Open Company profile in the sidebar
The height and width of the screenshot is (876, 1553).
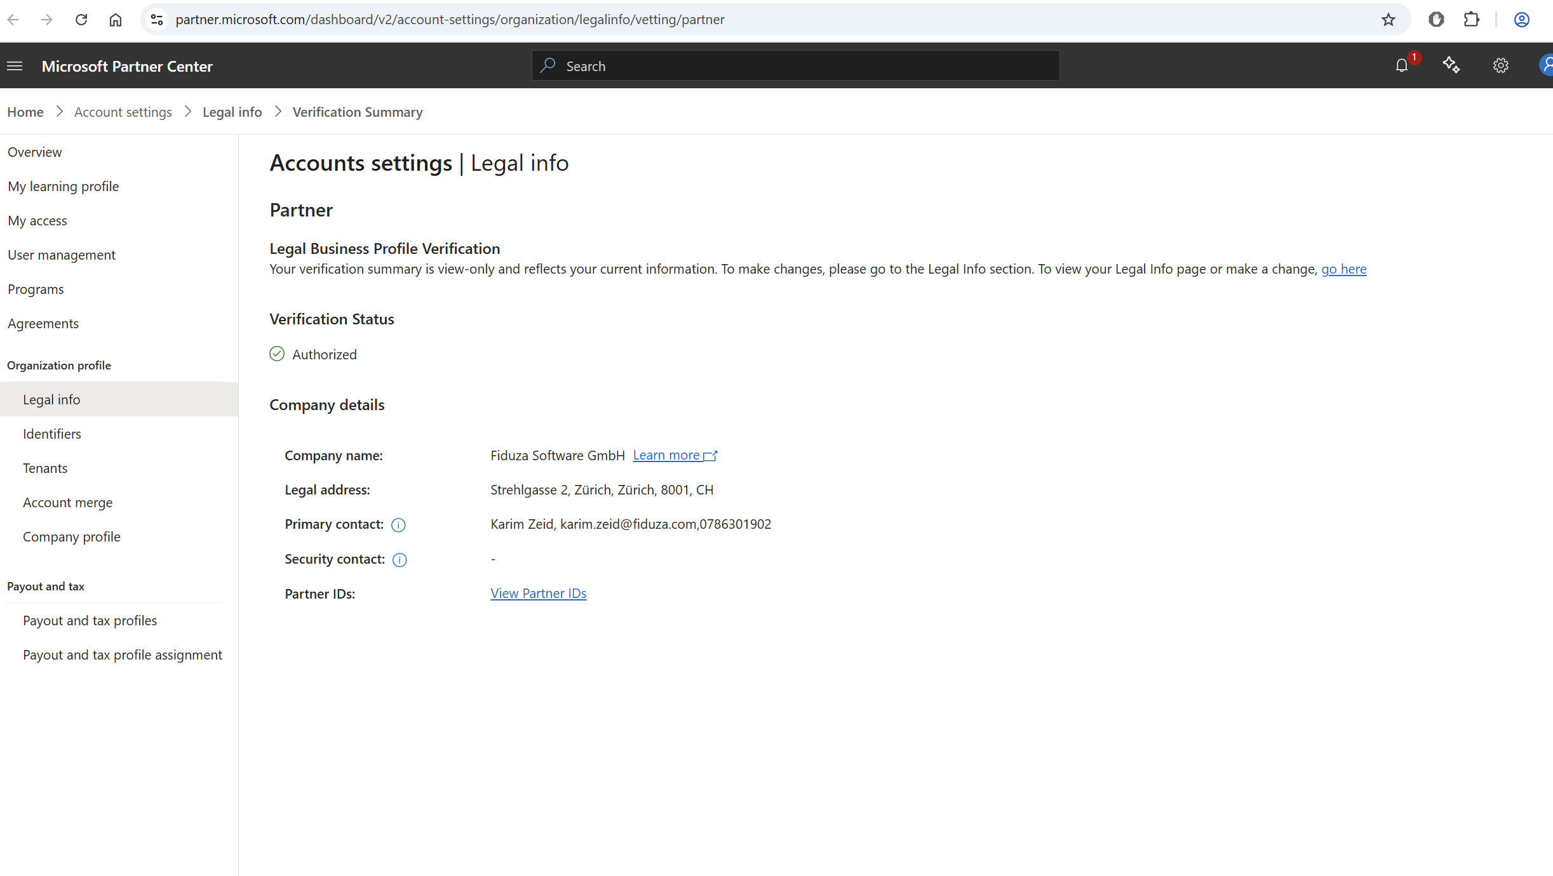pos(72,536)
